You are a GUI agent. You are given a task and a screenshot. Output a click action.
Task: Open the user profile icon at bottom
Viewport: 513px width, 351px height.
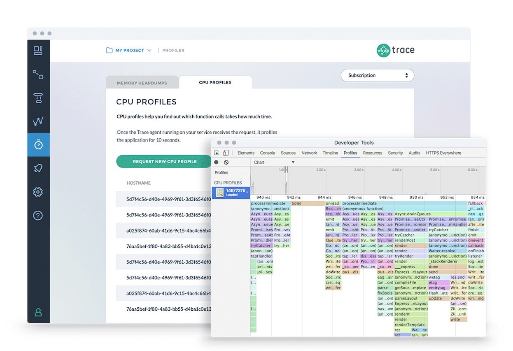click(x=38, y=312)
